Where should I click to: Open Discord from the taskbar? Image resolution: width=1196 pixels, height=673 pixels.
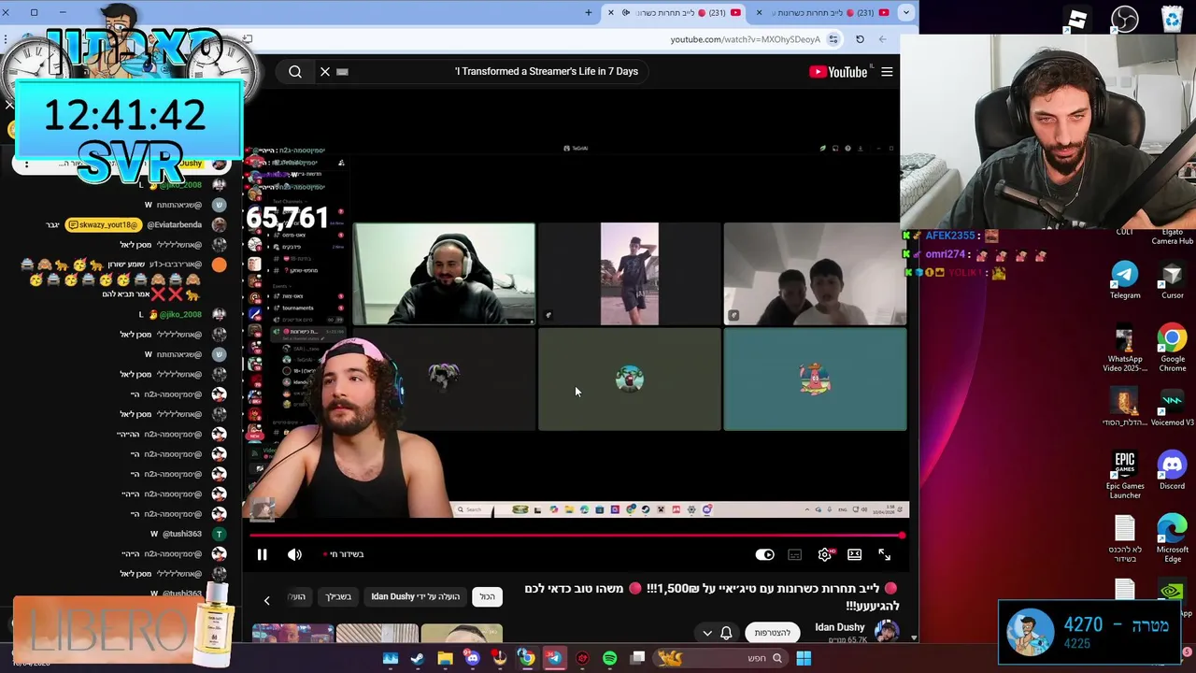tap(472, 658)
